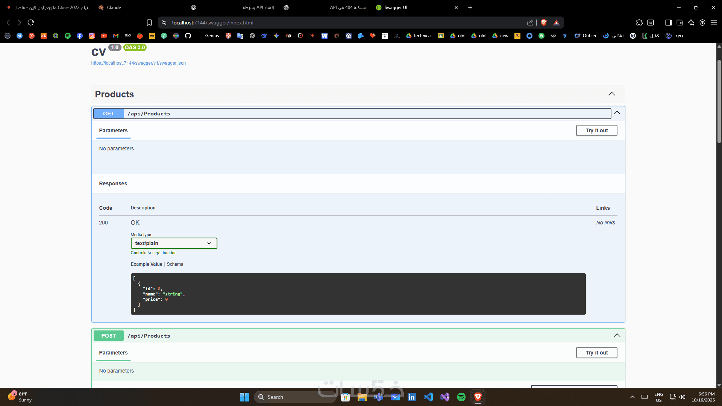Toggle the browser sidebar panel icon

[668, 23]
